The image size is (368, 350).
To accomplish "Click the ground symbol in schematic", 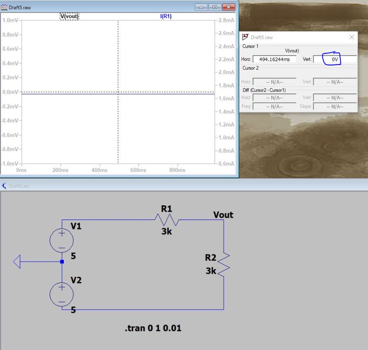I will pos(20,261).
